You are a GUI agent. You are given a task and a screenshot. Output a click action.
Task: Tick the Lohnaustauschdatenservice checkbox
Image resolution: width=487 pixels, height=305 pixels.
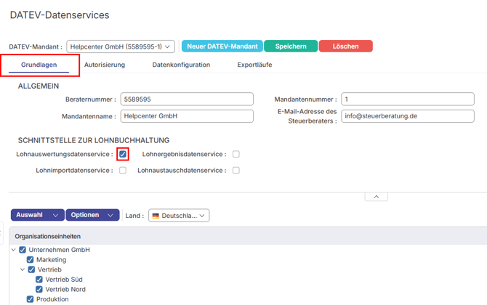[236, 171]
